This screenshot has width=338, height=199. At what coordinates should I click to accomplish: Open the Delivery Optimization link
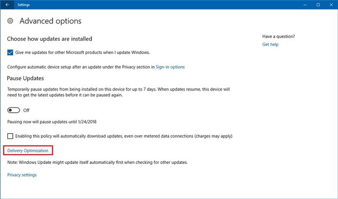point(28,151)
